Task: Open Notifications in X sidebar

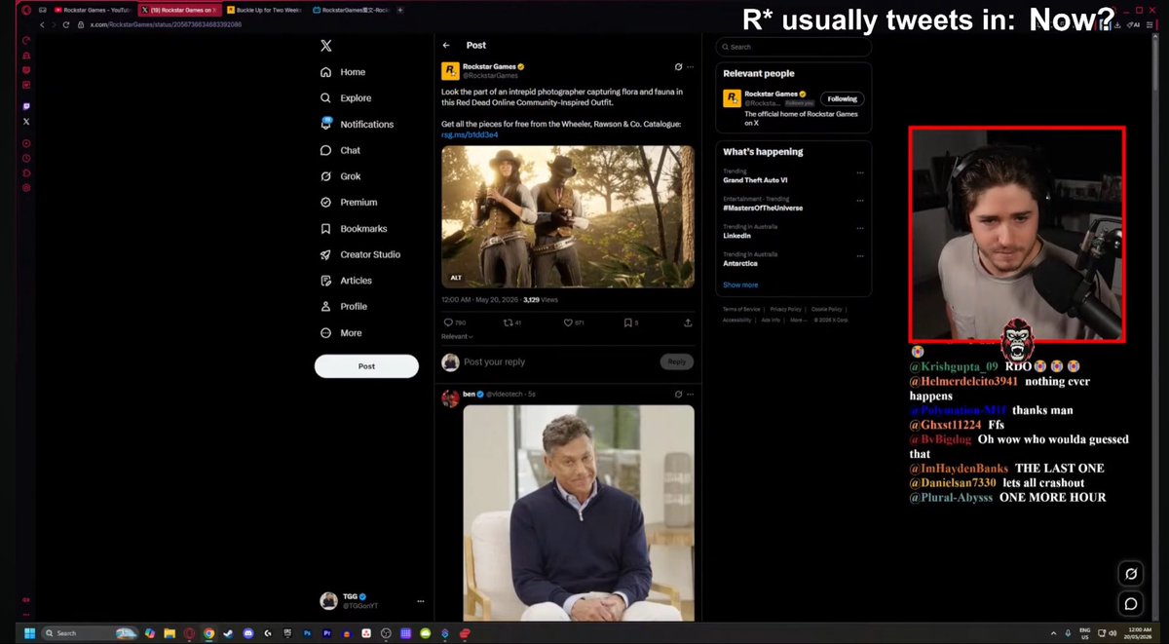Action: tap(357, 125)
